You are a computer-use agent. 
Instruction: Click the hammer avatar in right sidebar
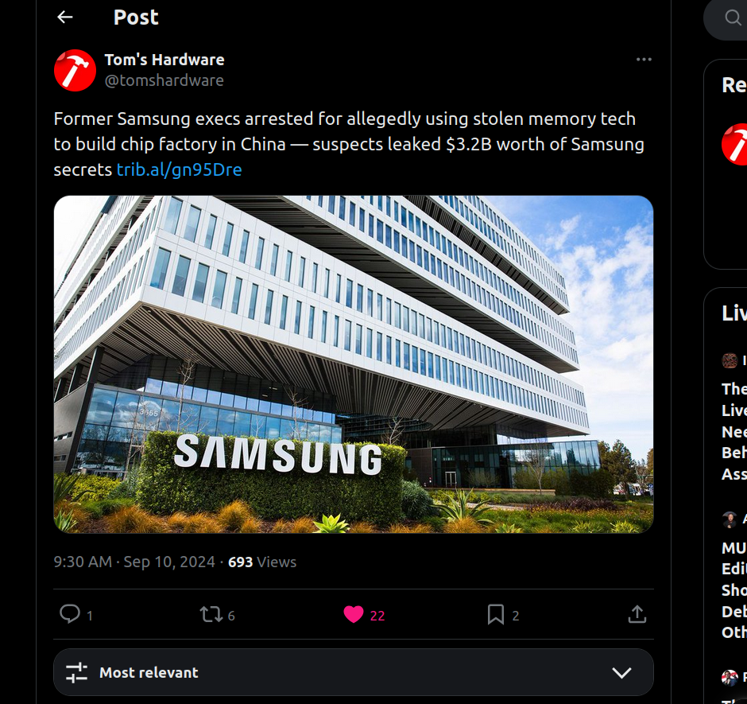point(736,145)
